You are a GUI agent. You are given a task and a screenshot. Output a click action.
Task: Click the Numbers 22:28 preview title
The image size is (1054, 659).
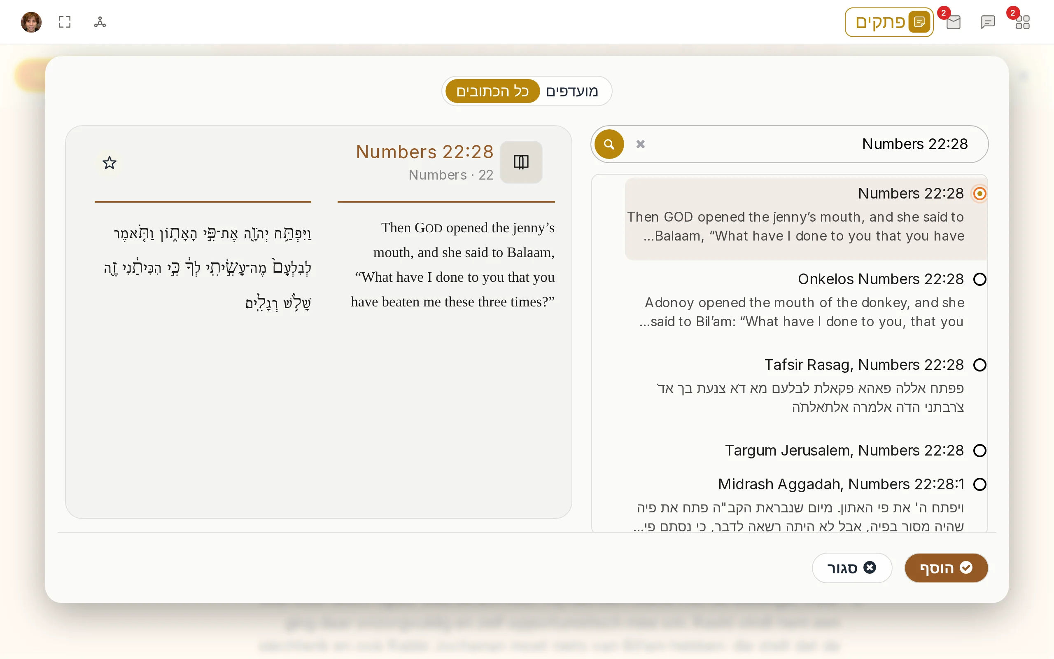pos(424,152)
